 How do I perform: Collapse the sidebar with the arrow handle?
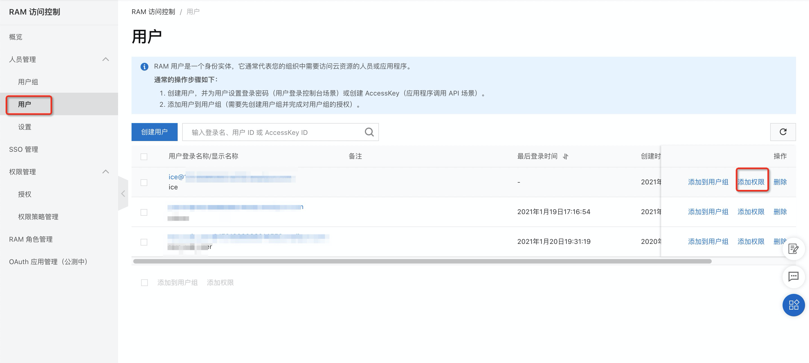tap(123, 193)
